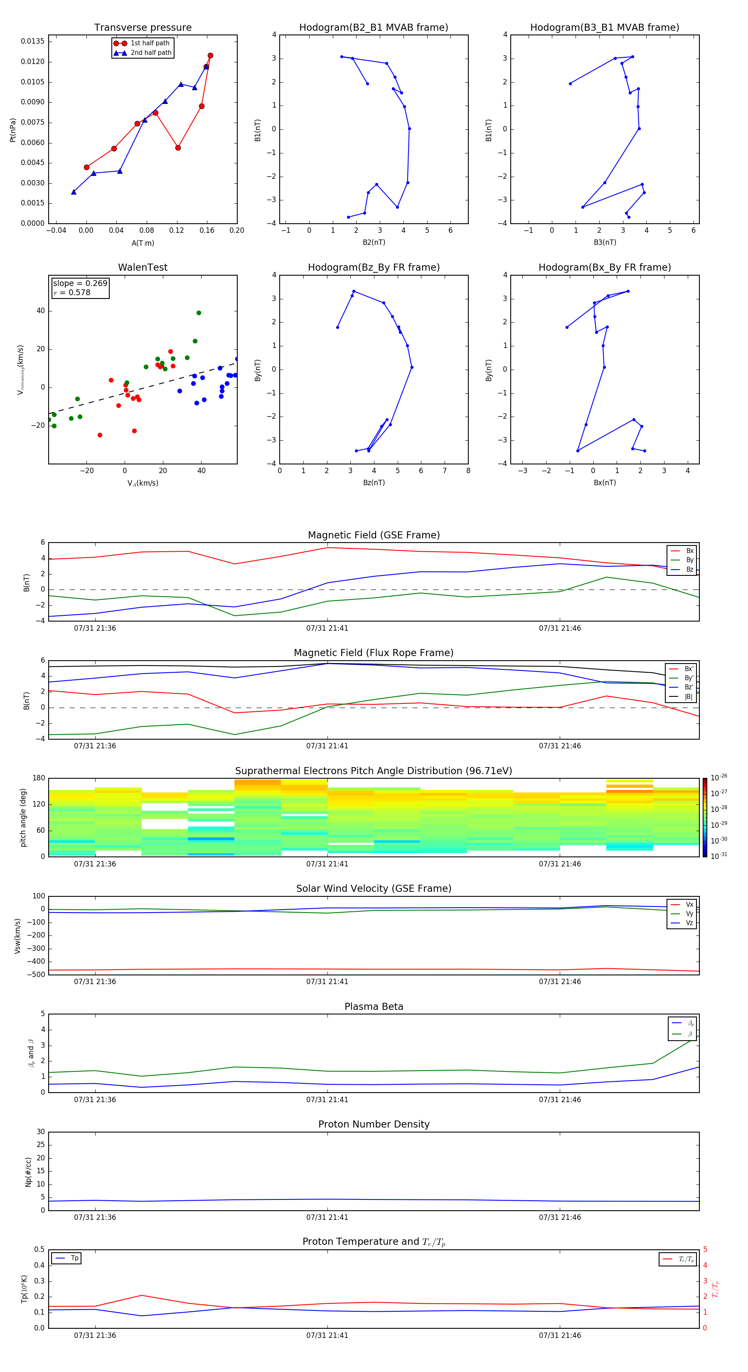Viewport: 748px width, 1372px height.
Task: Click beta legend box in Plasma Beta plot
Action: [x=682, y=1029]
